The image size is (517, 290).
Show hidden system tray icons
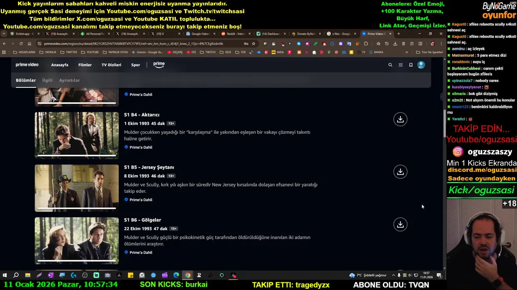(393, 275)
